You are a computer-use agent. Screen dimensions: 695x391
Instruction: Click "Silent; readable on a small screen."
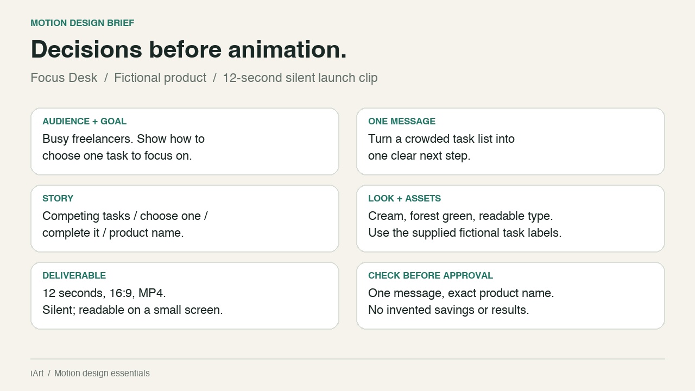click(132, 310)
